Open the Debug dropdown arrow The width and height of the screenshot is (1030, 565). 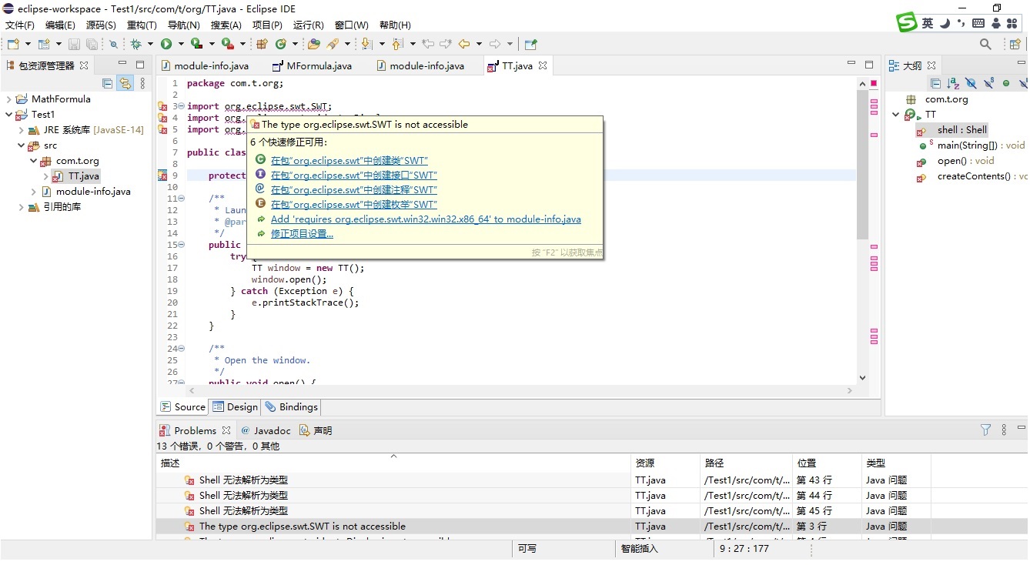coord(150,44)
